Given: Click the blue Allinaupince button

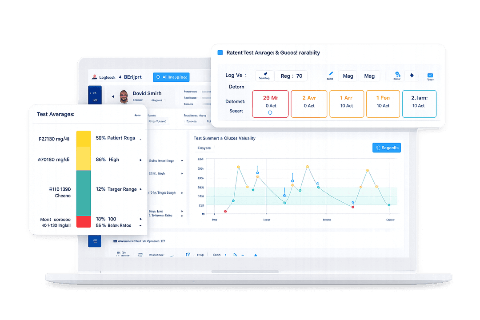Looking at the screenshot, I should point(171,77).
